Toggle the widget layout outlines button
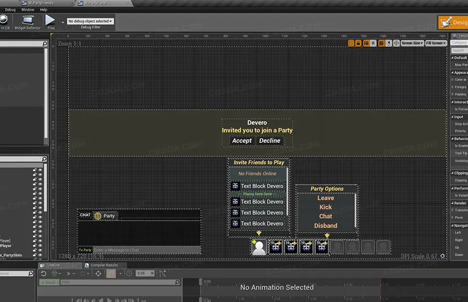The image size is (468, 302). [x=351, y=44]
